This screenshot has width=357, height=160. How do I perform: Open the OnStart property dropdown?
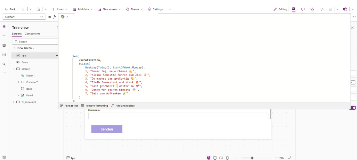click(24, 17)
